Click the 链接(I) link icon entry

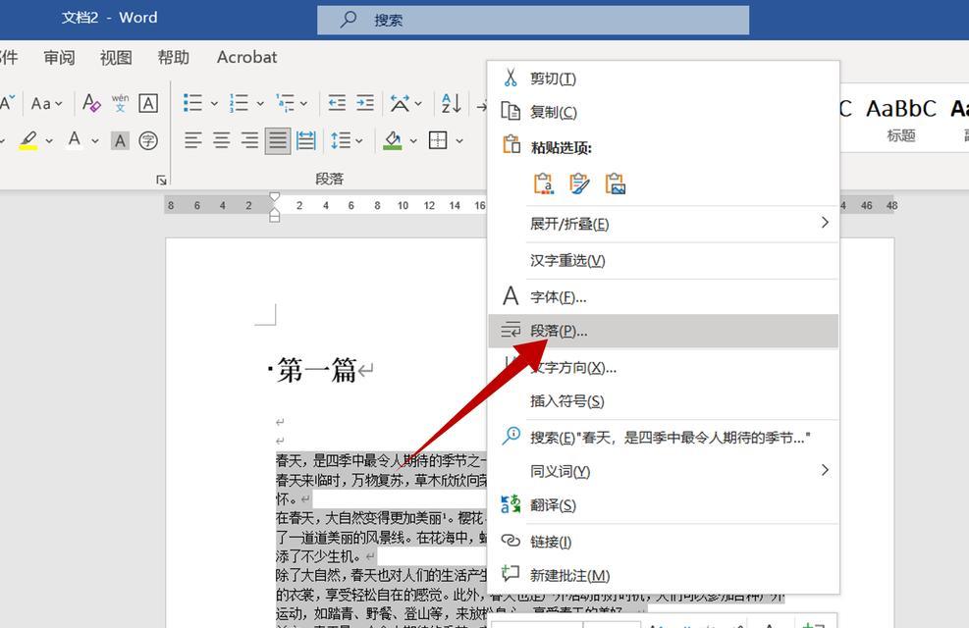(x=663, y=542)
